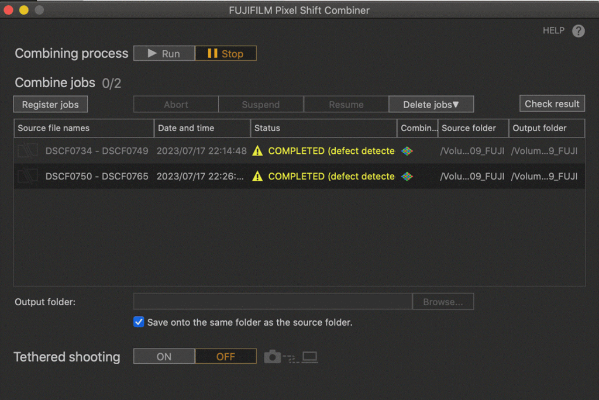Click warning icon for DSCF0734 job
This screenshot has height=400, width=599.
click(257, 151)
